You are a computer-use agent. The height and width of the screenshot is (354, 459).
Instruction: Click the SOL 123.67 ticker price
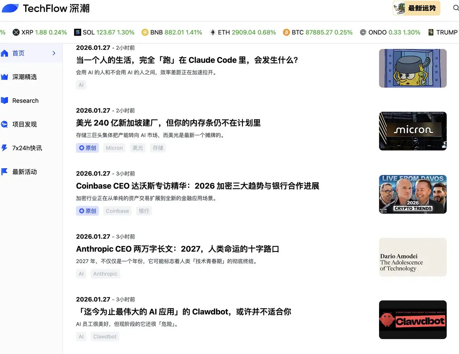click(106, 32)
